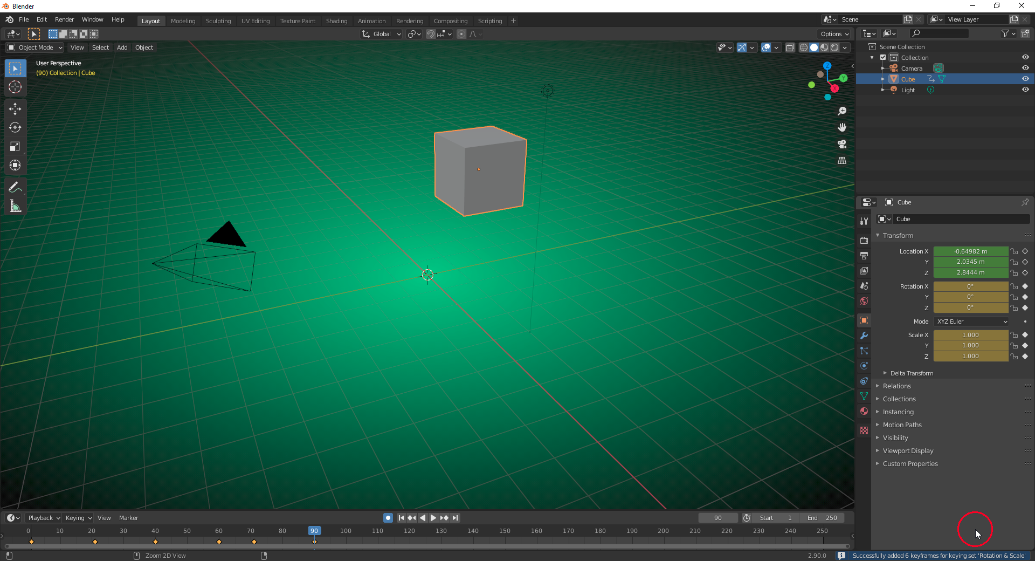This screenshot has height=561, width=1035.
Task: Pin the properties editor context
Action: click(1025, 202)
